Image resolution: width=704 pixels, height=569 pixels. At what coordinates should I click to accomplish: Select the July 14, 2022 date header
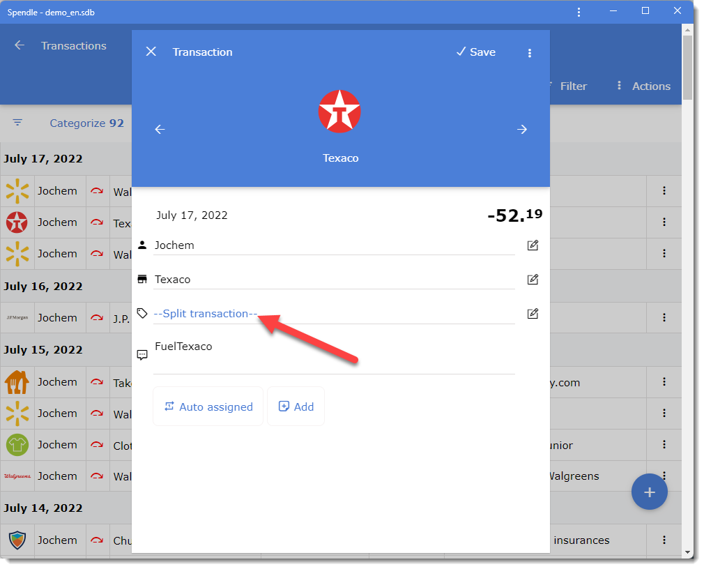[43, 508]
